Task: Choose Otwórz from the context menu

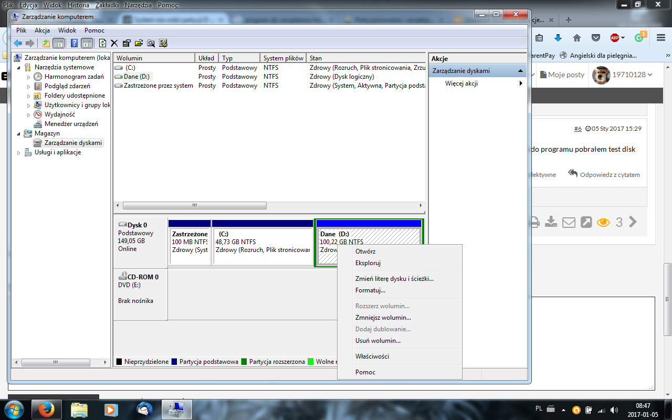Action: click(400, 251)
